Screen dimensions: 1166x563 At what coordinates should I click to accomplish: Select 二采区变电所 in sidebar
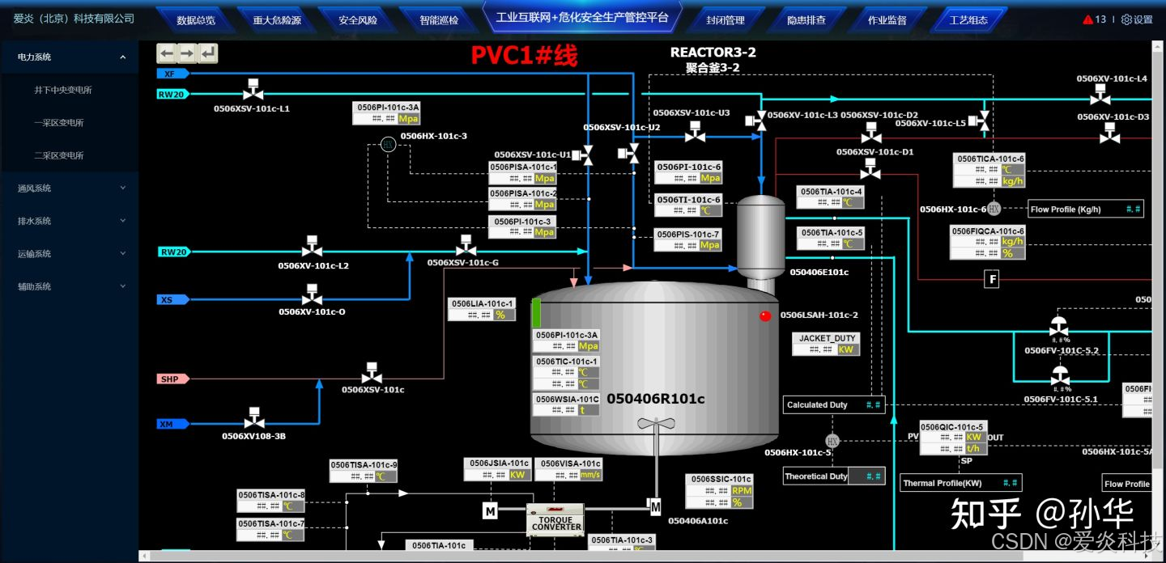(59, 155)
